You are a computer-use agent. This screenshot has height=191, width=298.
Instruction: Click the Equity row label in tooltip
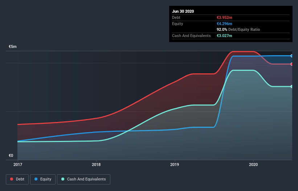pyautogui.click(x=177, y=24)
